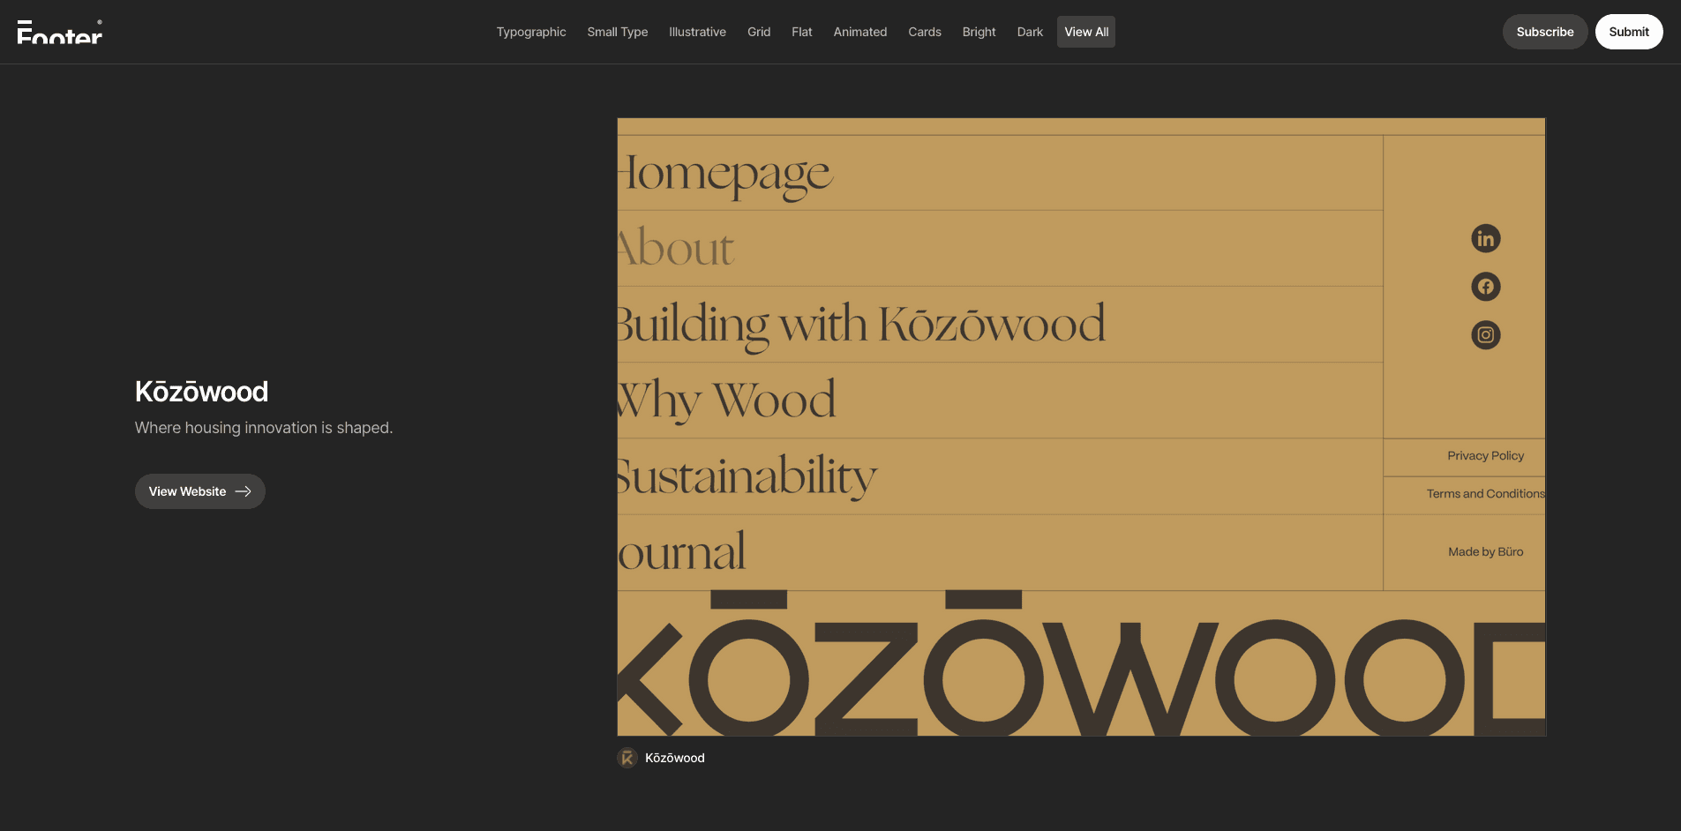Click the Sustainability link in preview

(747, 477)
